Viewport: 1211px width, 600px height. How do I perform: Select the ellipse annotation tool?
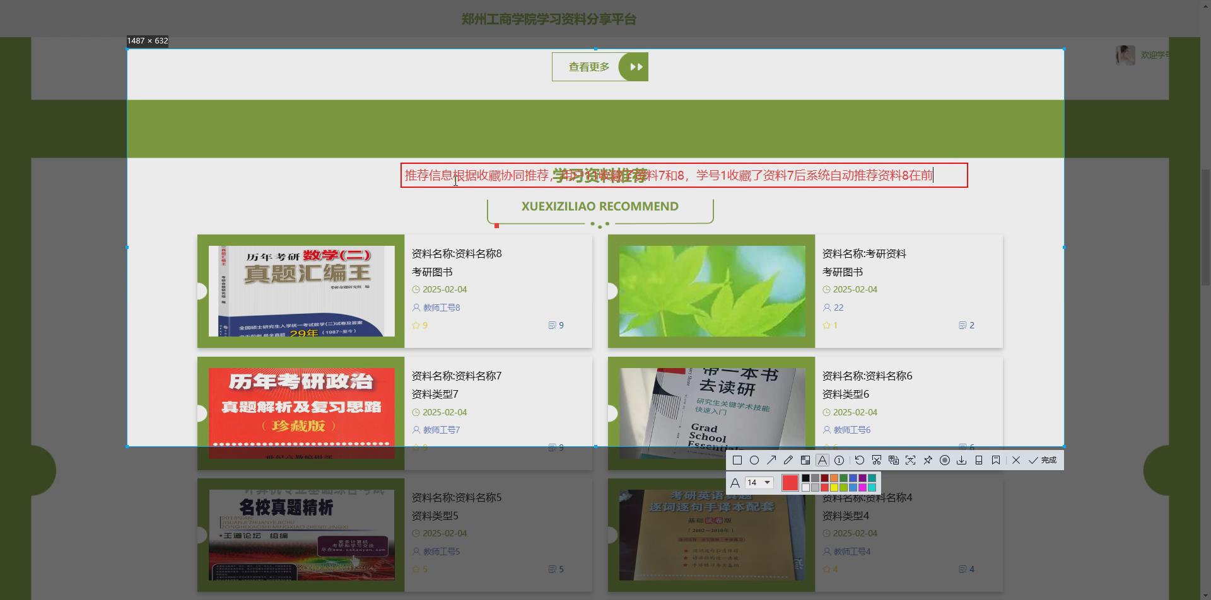[x=754, y=460]
